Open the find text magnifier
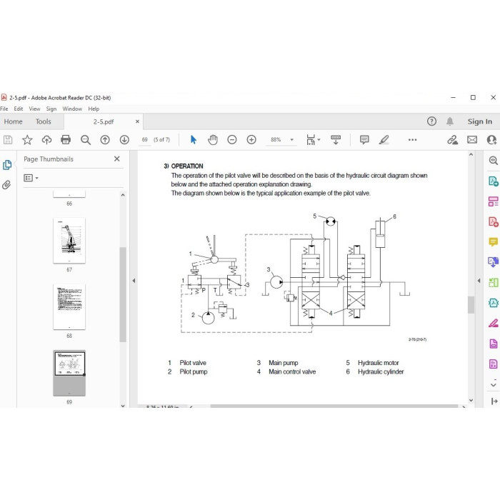 click(86, 140)
